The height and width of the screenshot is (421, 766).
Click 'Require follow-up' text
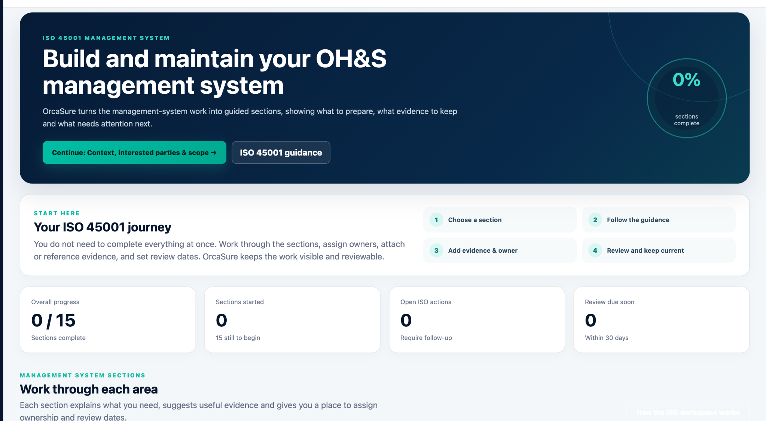pos(426,338)
